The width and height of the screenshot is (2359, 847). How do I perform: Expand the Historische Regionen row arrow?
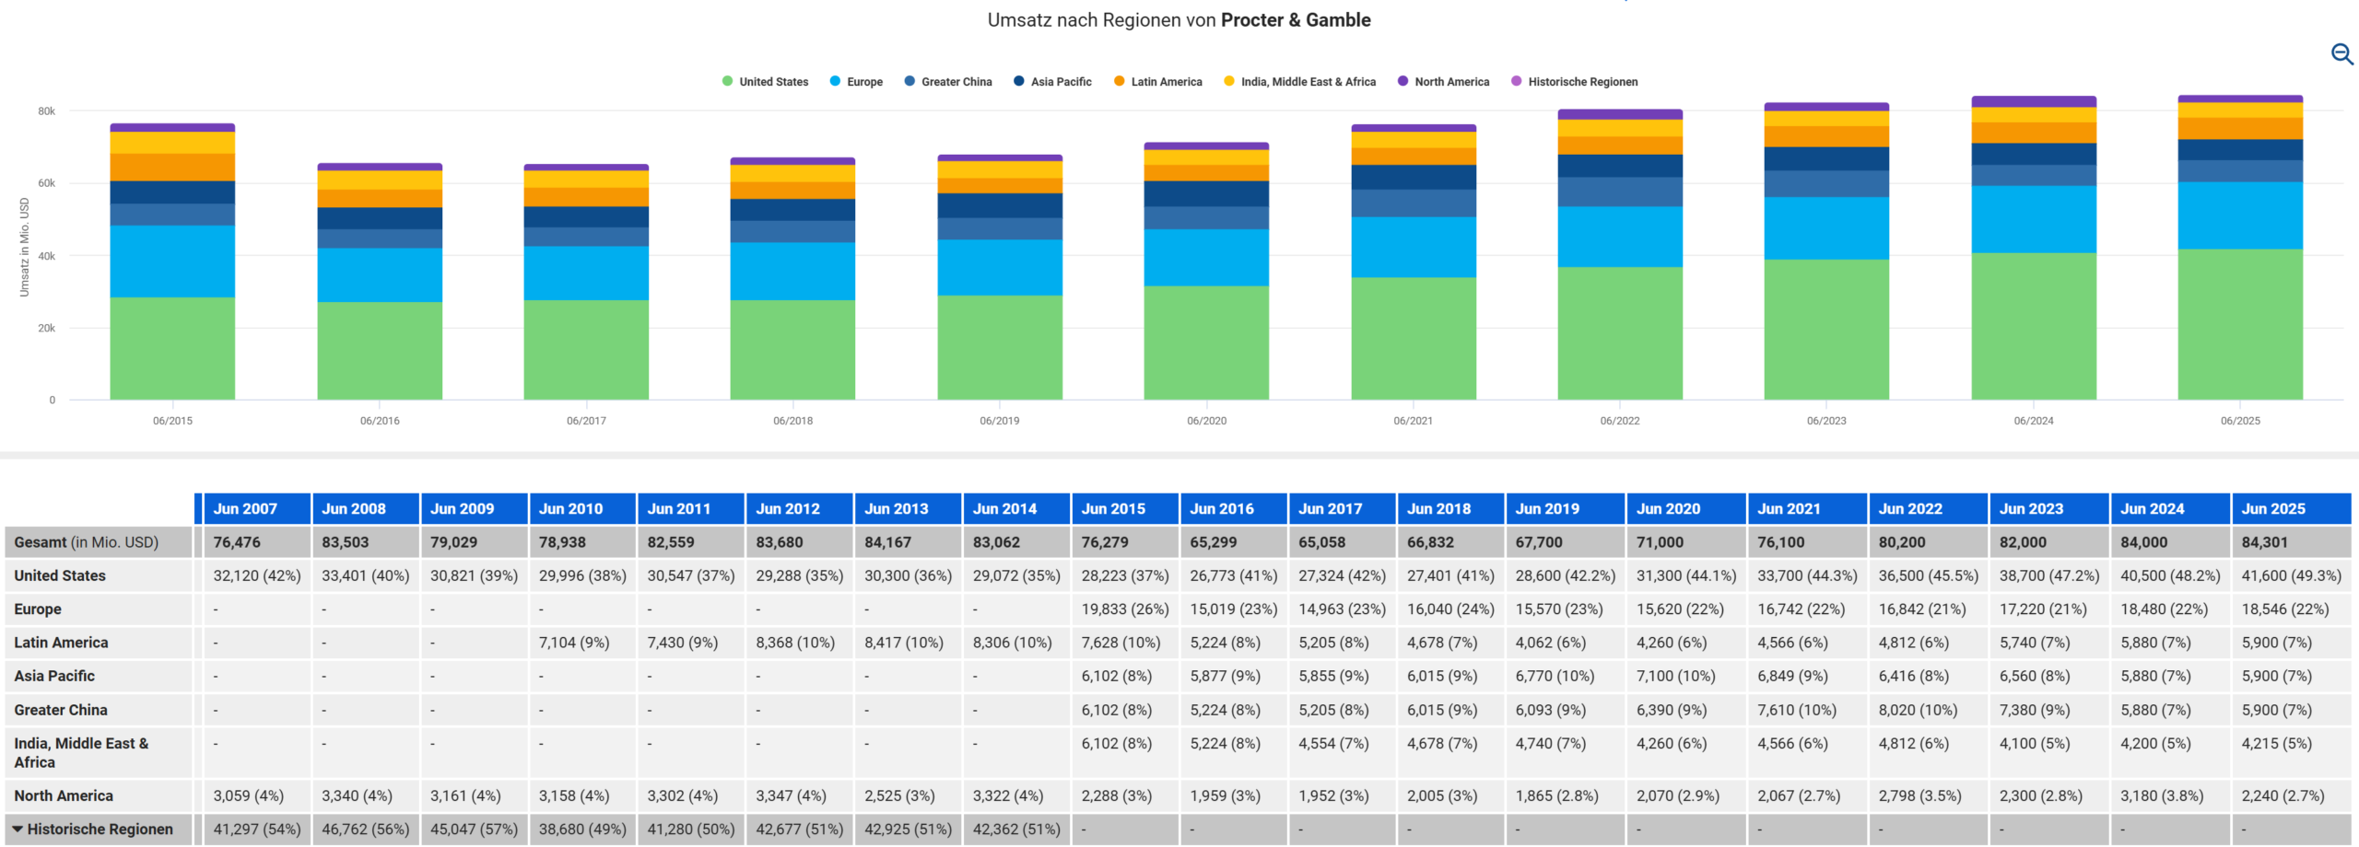point(18,829)
